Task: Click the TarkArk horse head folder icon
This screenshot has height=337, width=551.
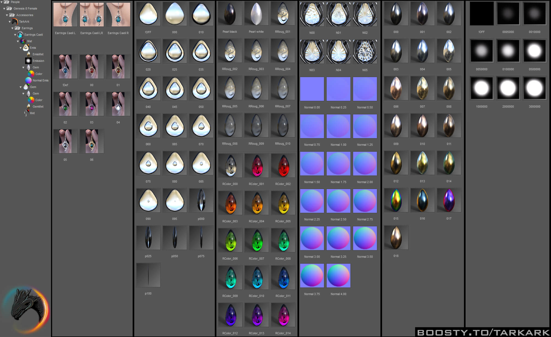Action: coord(15,22)
